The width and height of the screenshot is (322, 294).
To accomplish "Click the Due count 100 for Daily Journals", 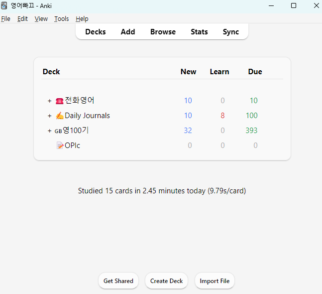I will click(252, 116).
